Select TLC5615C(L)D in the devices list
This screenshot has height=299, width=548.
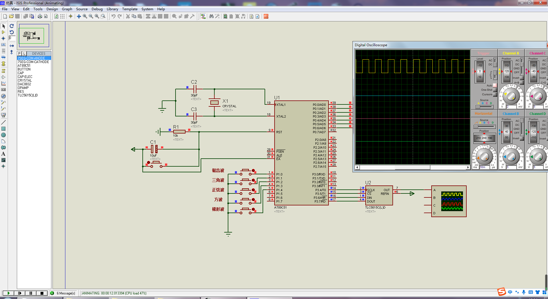(x=28, y=95)
